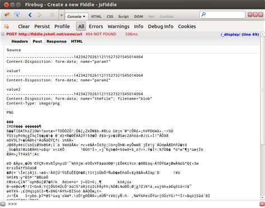Click the value2 text line
Screen dimensions: 265x208
[13, 89]
